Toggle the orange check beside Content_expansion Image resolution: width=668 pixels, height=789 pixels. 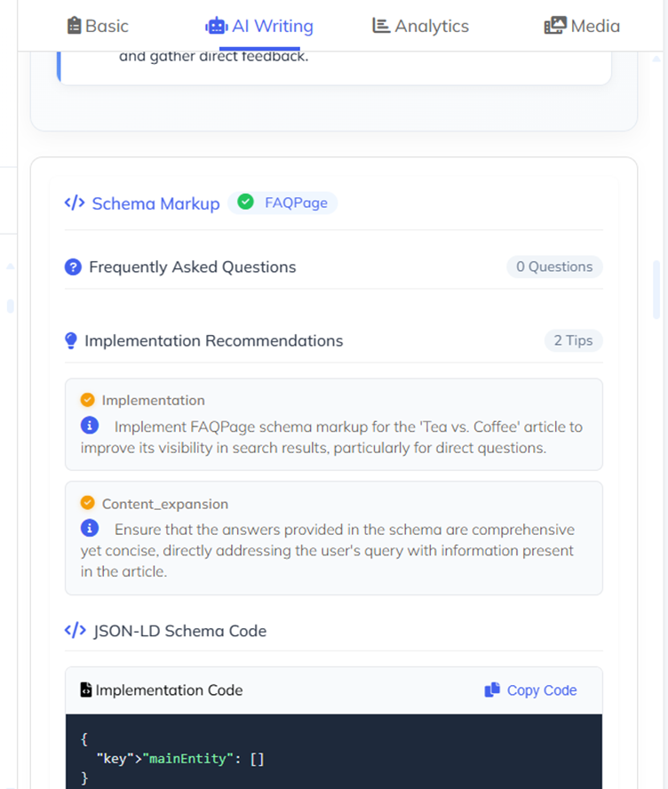pyautogui.click(x=86, y=503)
